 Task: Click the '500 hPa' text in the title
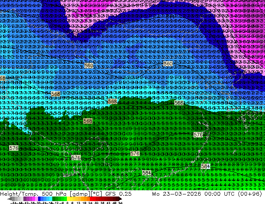54,194
